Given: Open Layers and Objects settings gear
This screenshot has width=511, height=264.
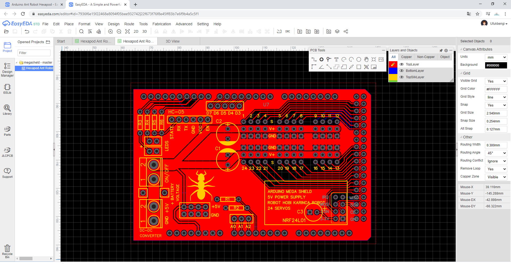Looking at the screenshot, I should pos(446,50).
